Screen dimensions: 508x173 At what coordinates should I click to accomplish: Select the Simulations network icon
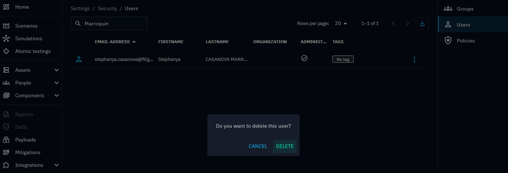click(6, 39)
